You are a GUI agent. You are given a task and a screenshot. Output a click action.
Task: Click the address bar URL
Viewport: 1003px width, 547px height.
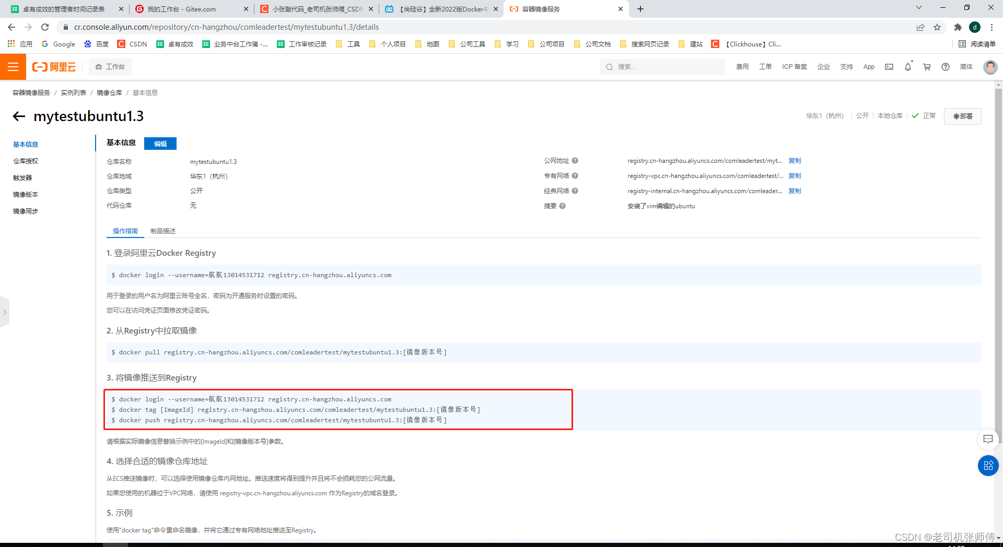pos(226,27)
